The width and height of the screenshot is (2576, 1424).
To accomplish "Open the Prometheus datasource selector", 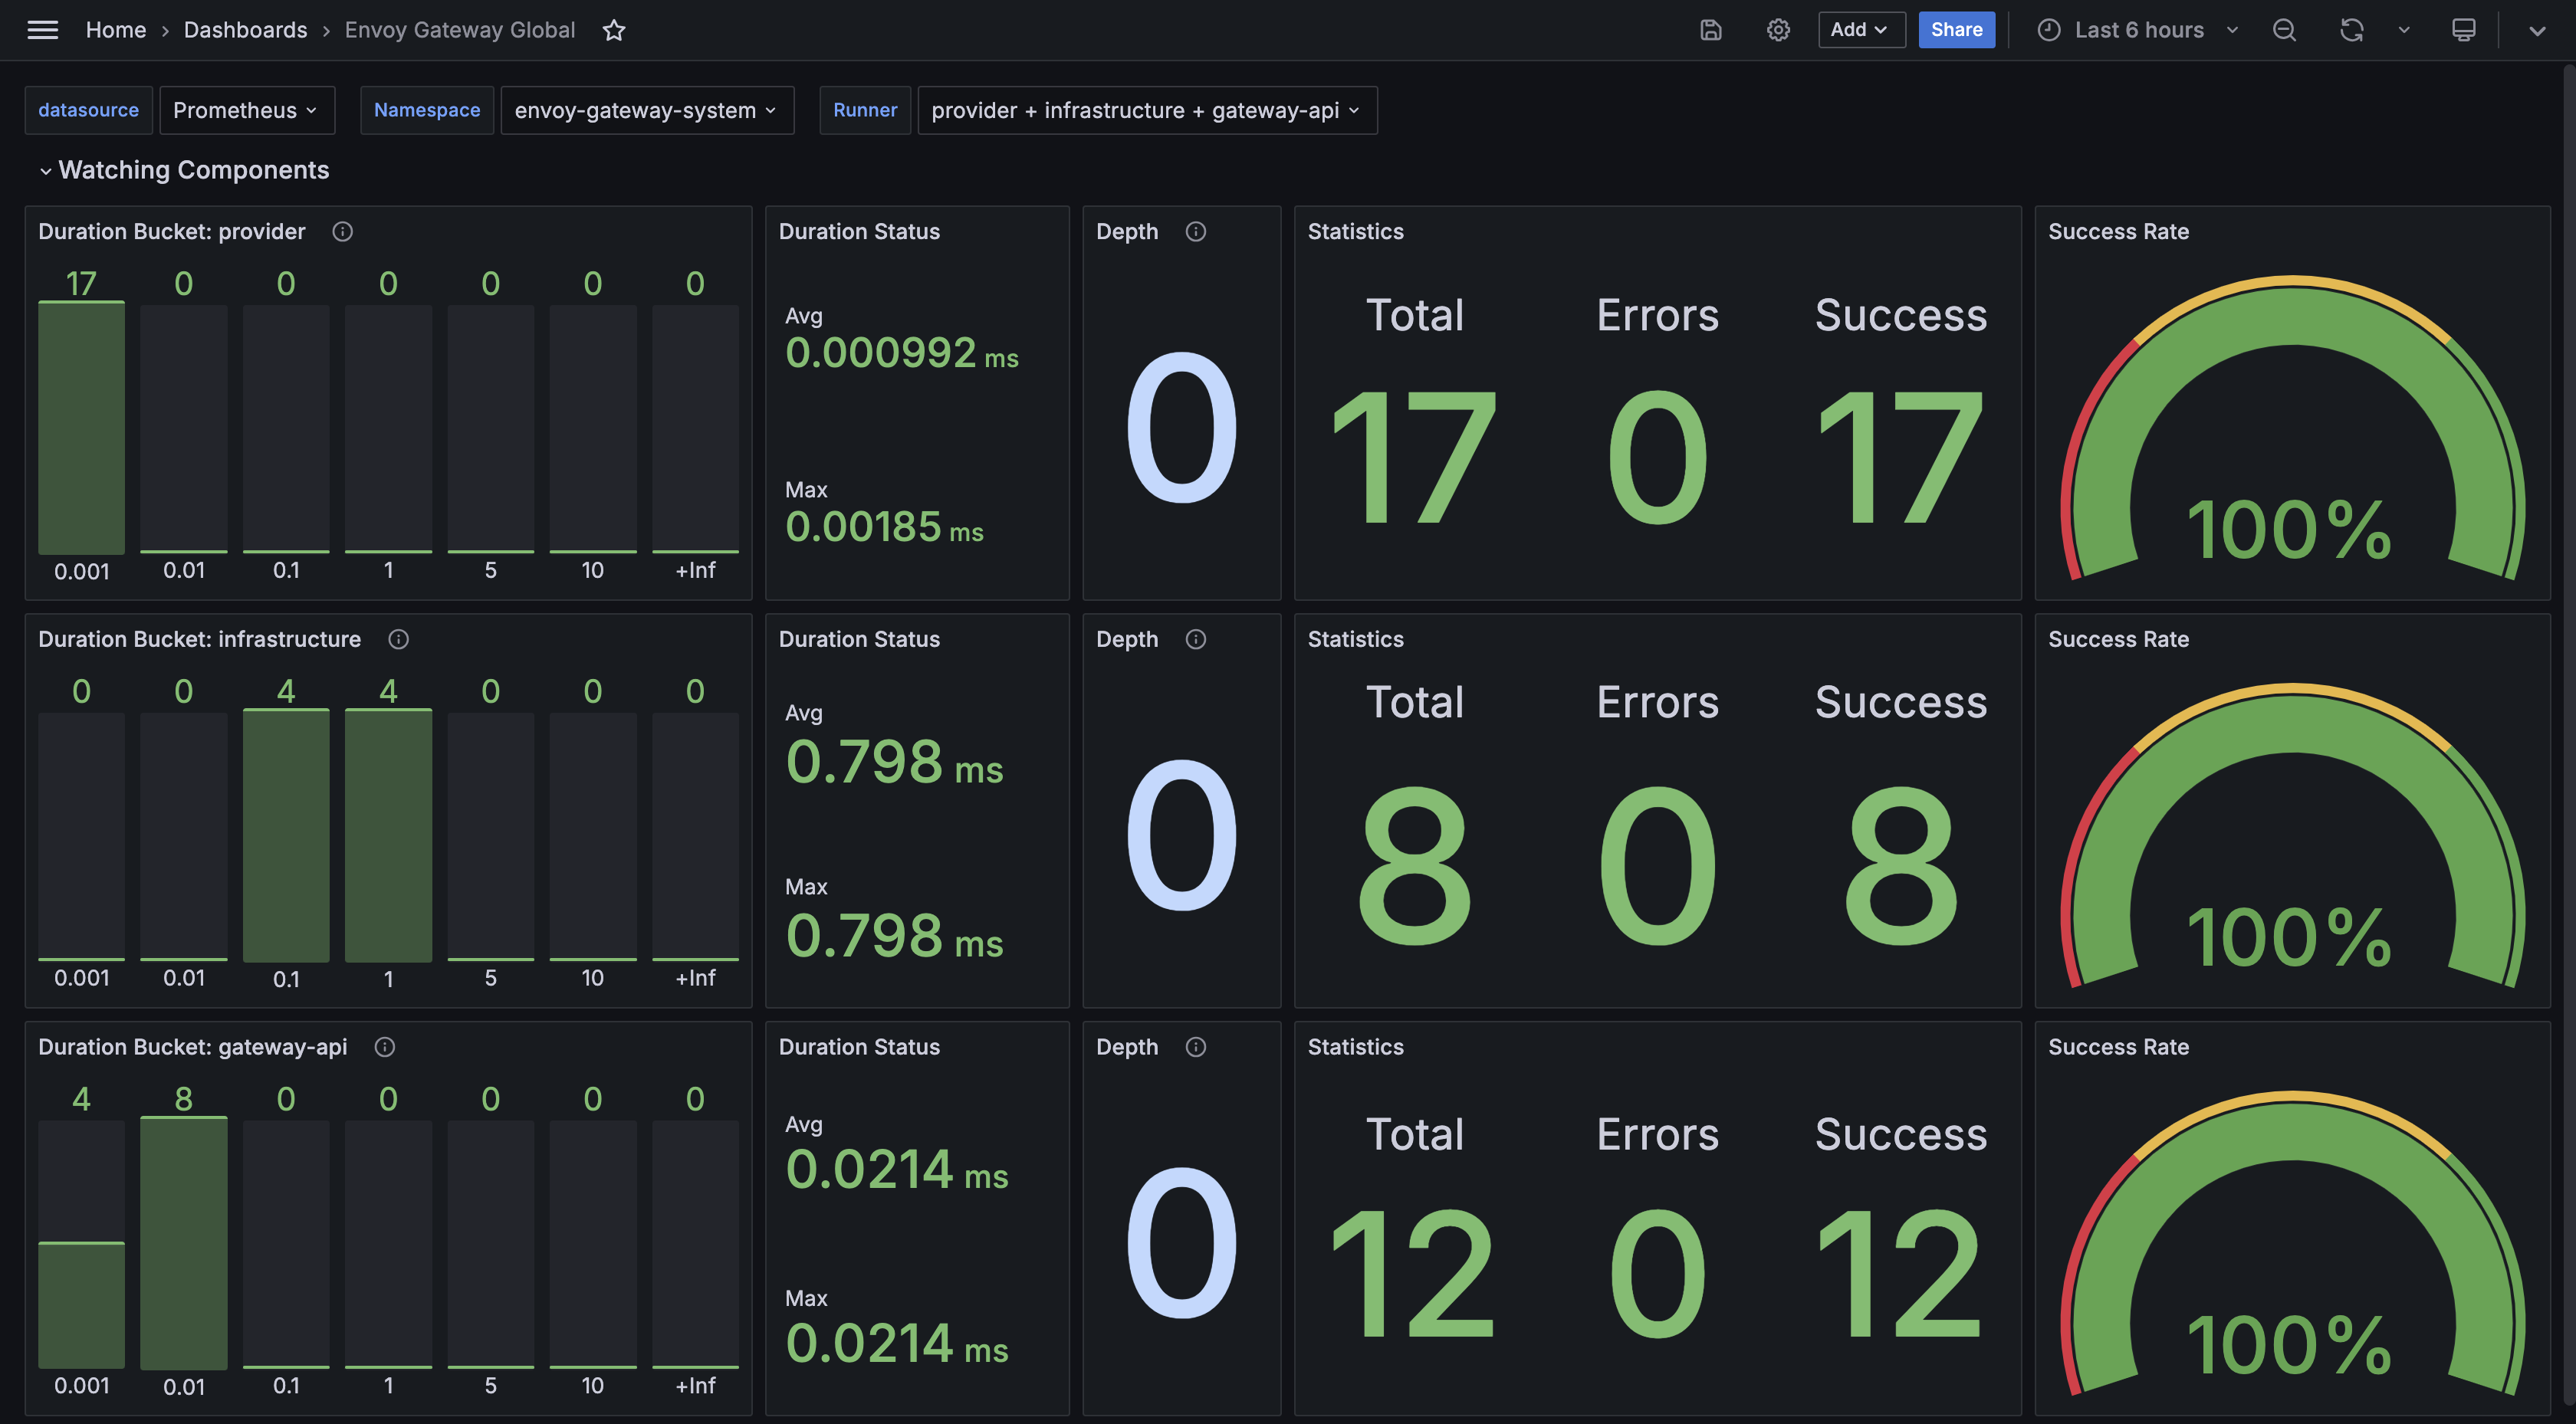I will point(246,110).
